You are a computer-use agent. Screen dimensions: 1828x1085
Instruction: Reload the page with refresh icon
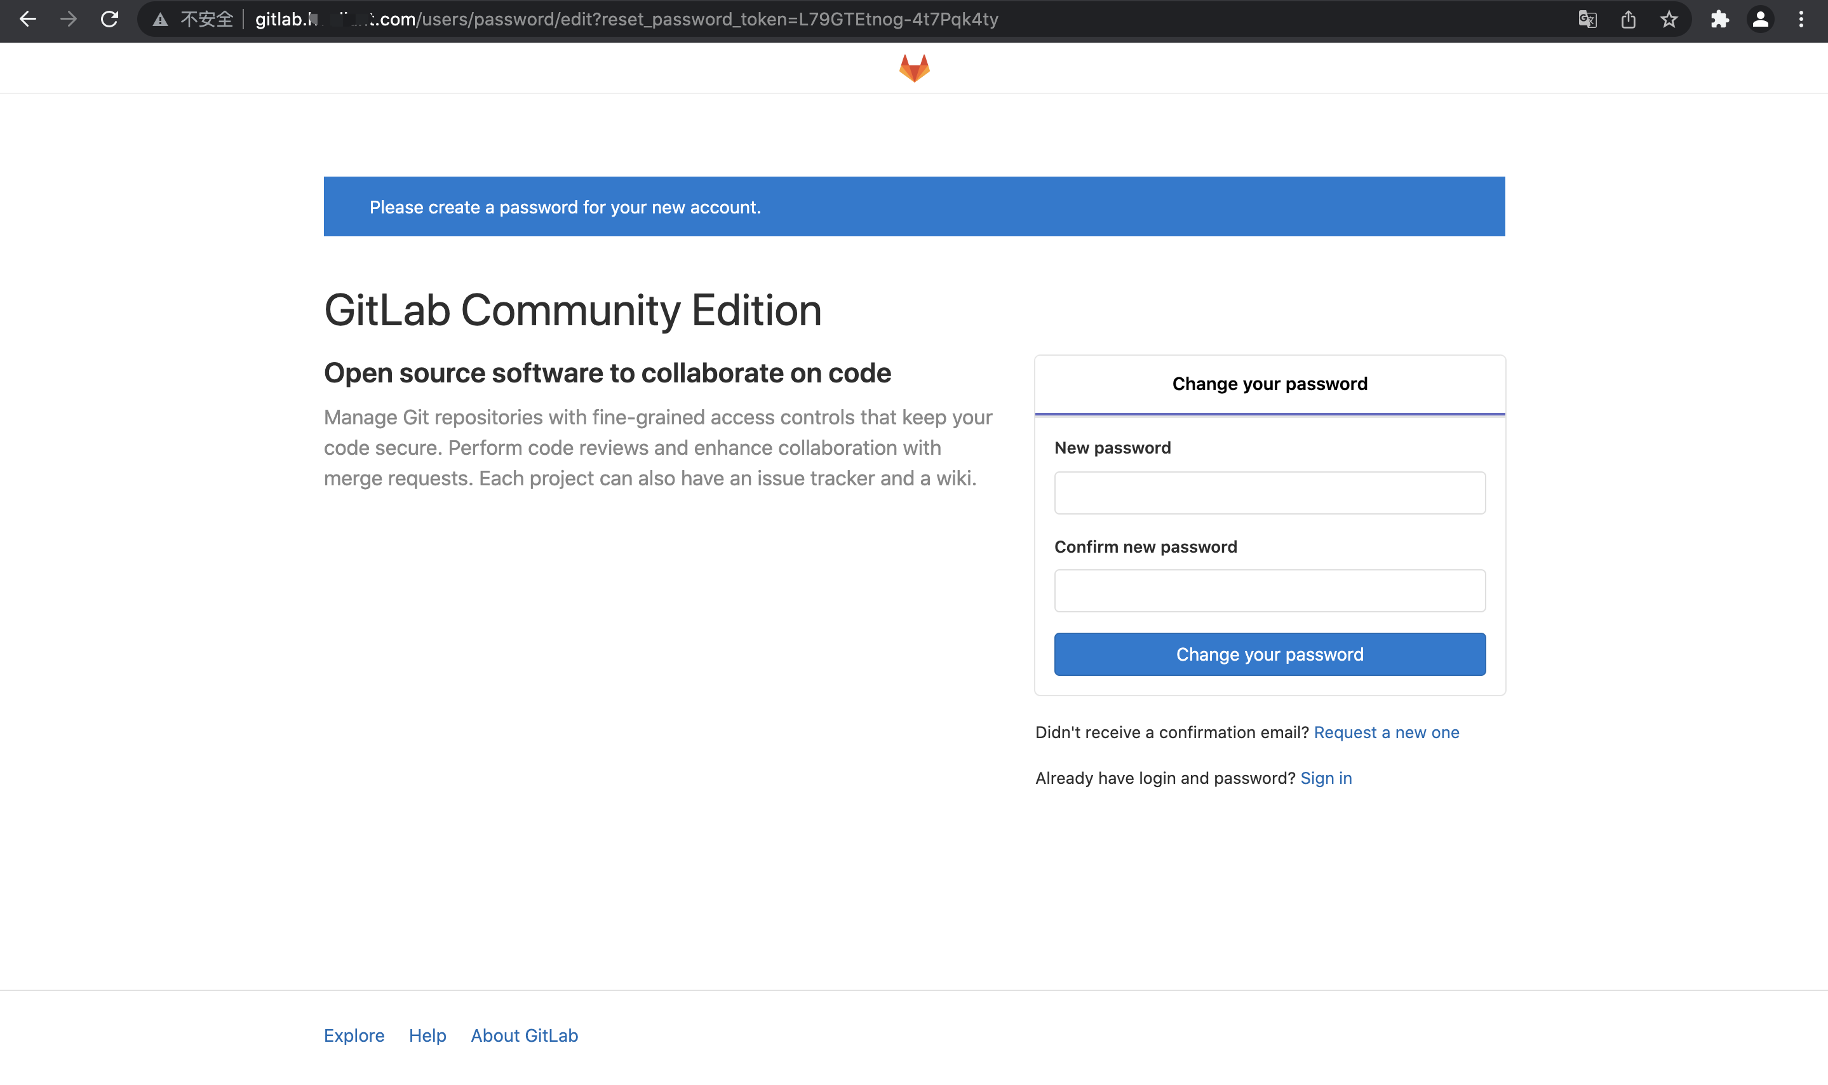pyautogui.click(x=110, y=19)
